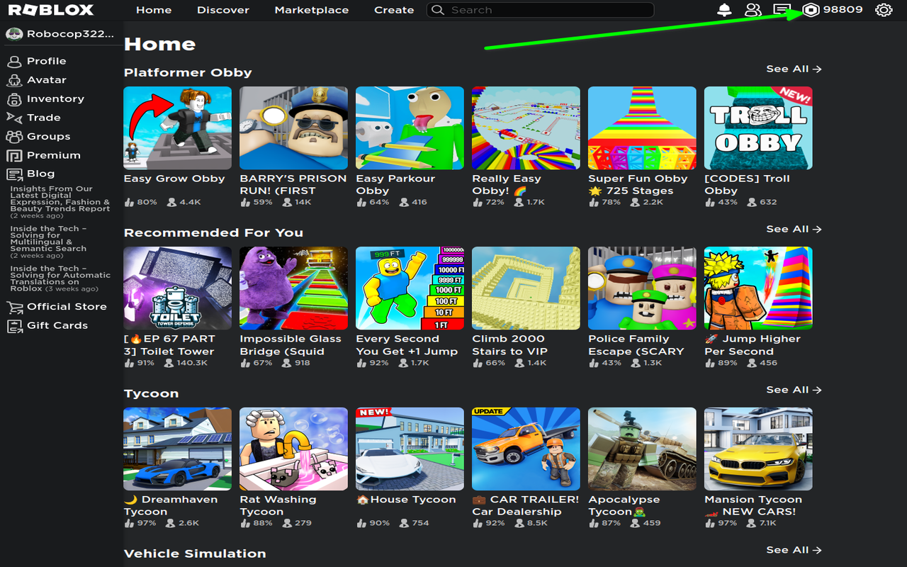This screenshot has width=907, height=567.
Task: Open the notifications bell icon
Action: tap(724, 10)
